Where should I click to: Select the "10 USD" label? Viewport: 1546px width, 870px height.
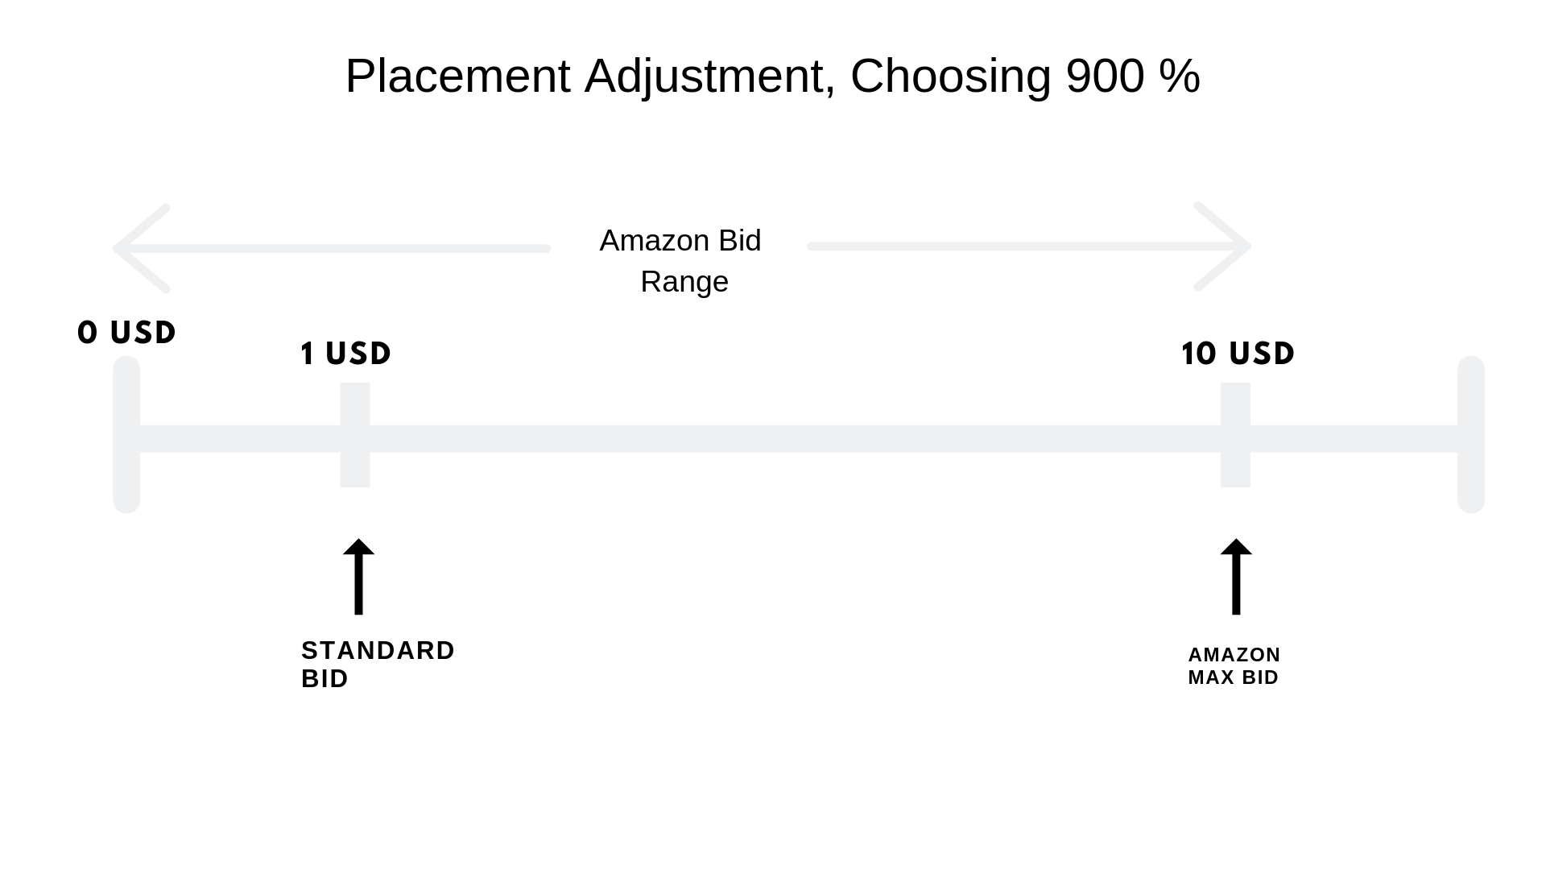pyautogui.click(x=1238, y=354)
